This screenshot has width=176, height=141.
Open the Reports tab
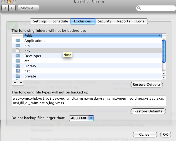pyautogui.click(x=124, y=21)
